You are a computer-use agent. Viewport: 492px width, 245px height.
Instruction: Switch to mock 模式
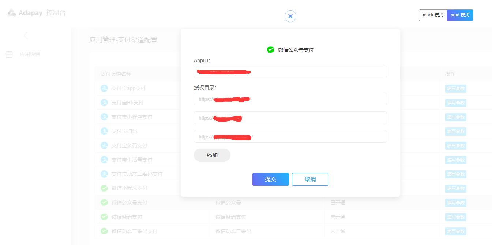[x=433, y=15]
